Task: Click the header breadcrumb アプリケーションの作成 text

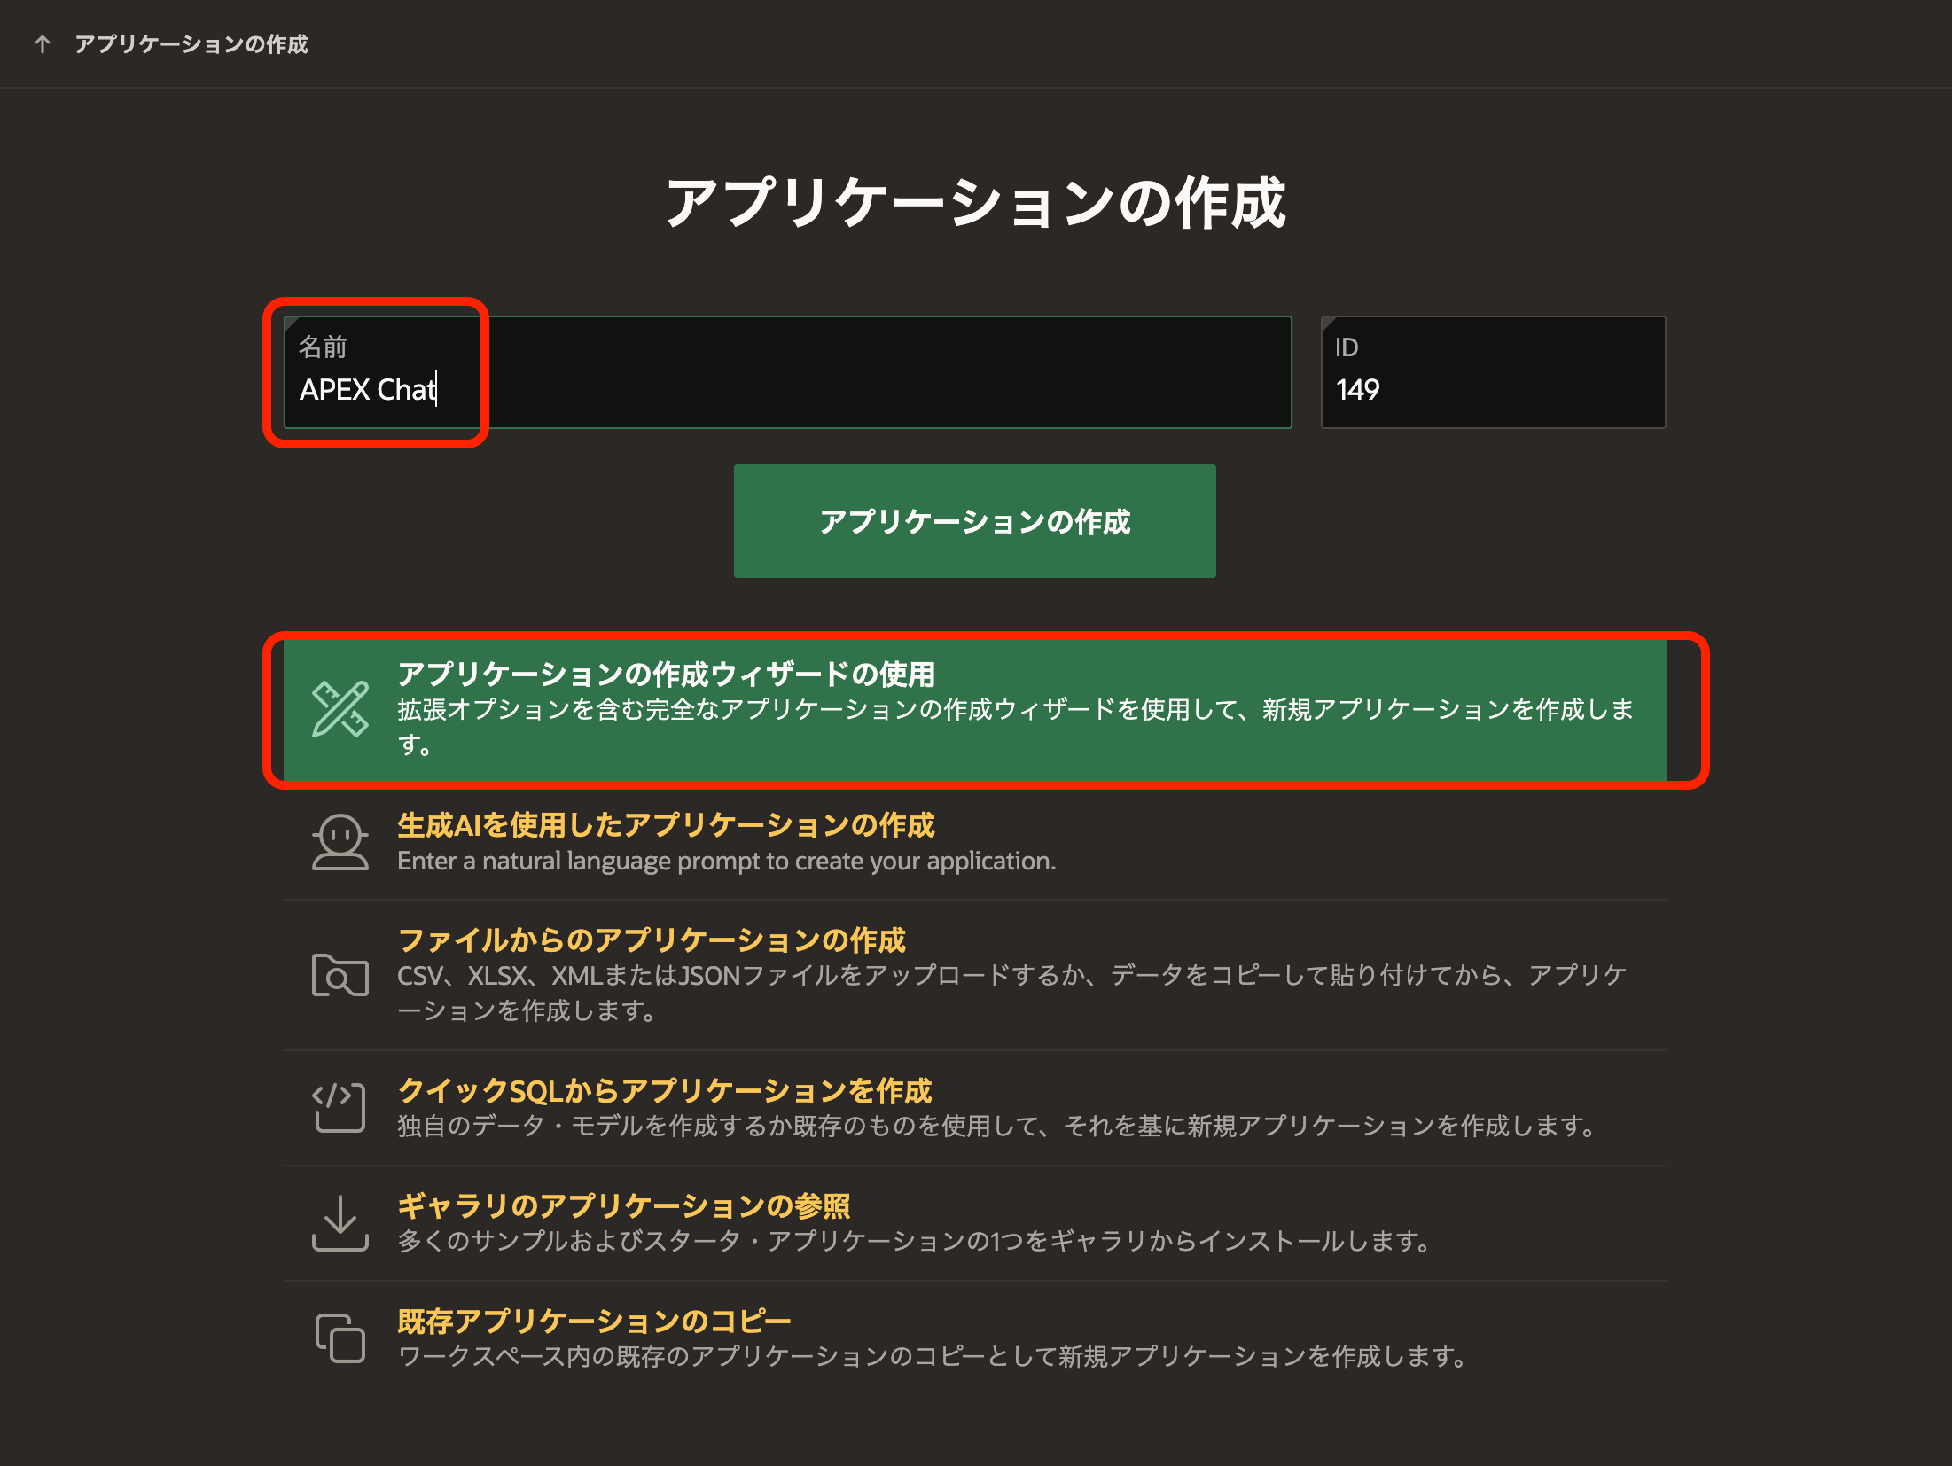Action: pyautogui.click(x=191, y=44)
